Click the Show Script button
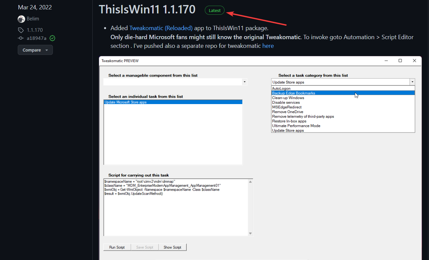The image size is (429, 260). [172, 247]
